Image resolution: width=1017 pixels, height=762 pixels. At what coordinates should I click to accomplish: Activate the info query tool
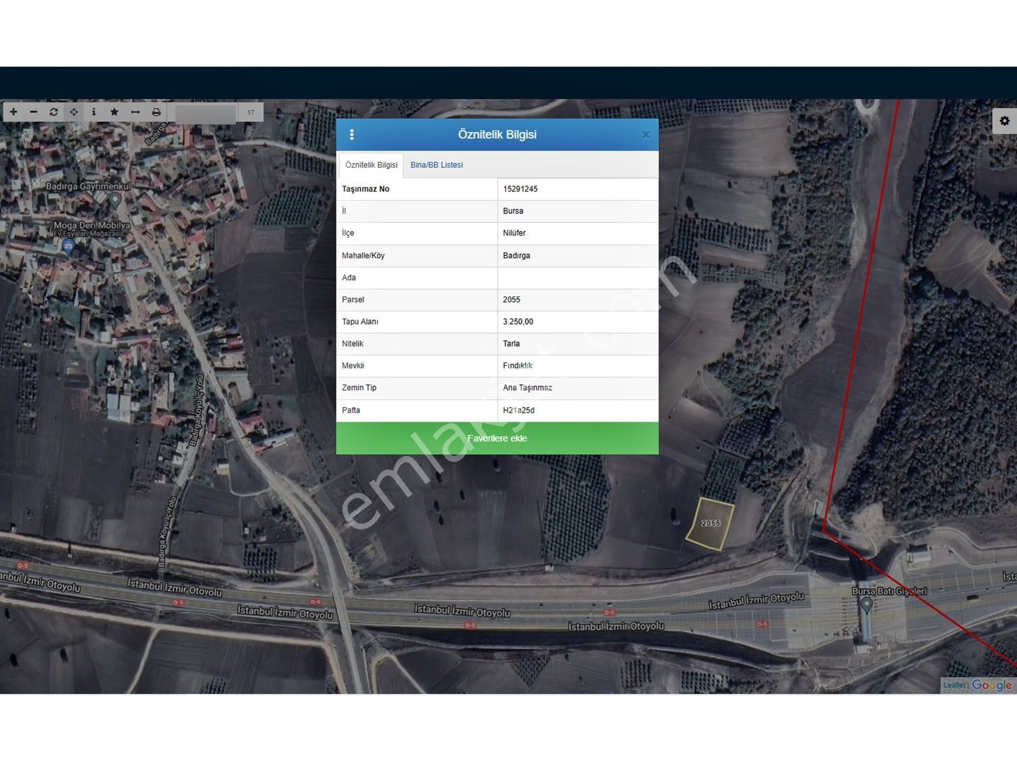tap(94, 112)
